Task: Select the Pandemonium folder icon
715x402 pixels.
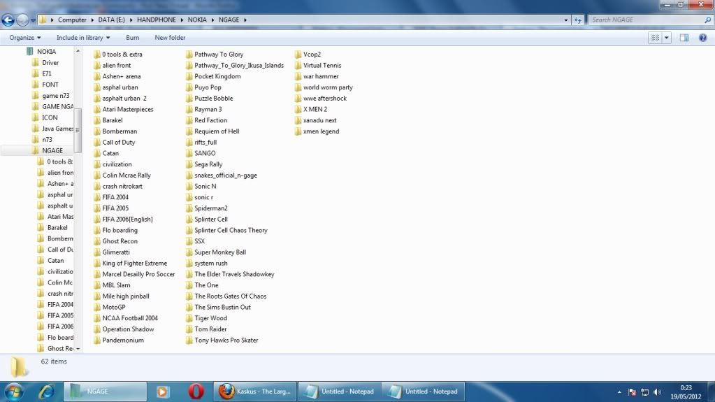Action: pos(96,340)
